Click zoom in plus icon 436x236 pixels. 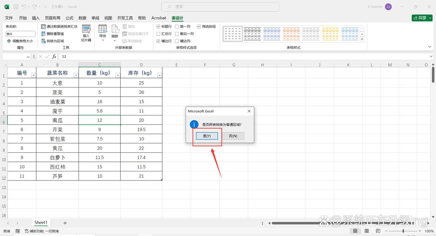coord(420,231)
